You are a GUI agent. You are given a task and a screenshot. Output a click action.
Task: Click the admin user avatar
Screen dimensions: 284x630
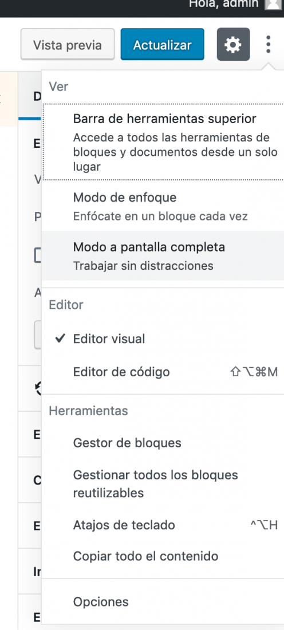pyautogui.click(x=274, y=5)
